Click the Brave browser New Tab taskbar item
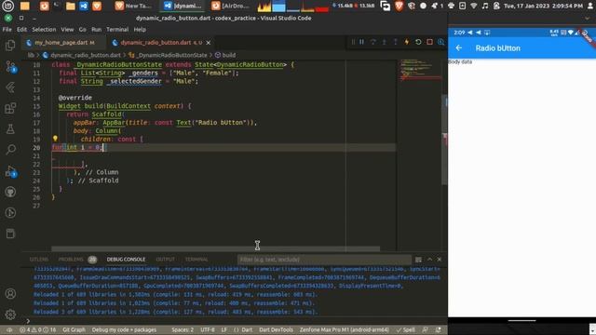The height and width of the screenshot is (335, 596). pyautogui.click(x=133, y=6)
